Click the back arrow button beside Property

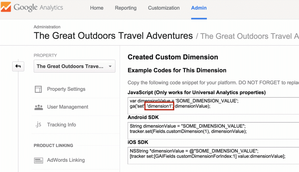(18, 66)
